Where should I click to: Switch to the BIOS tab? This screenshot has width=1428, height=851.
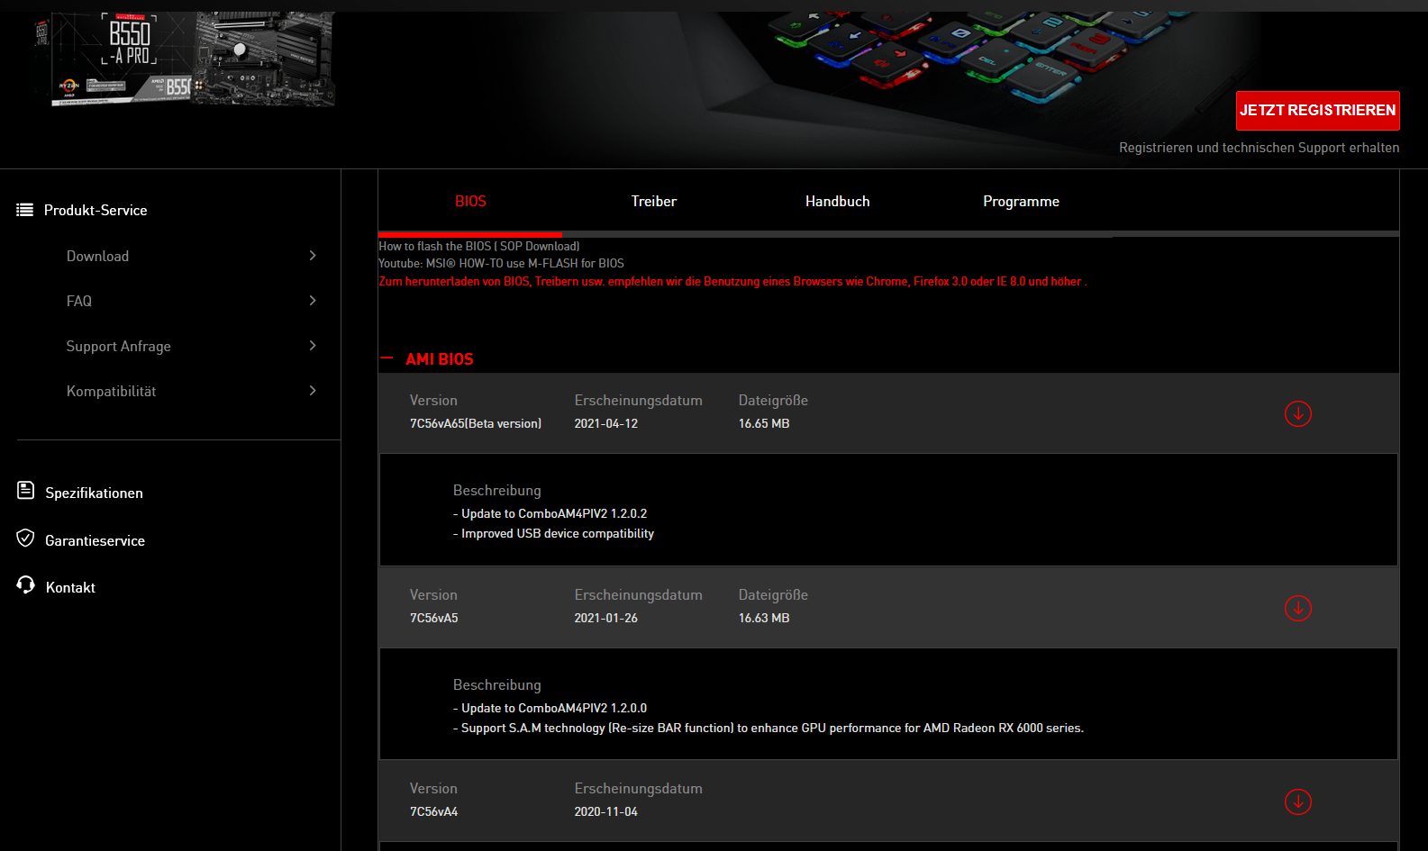pos(470,202)
